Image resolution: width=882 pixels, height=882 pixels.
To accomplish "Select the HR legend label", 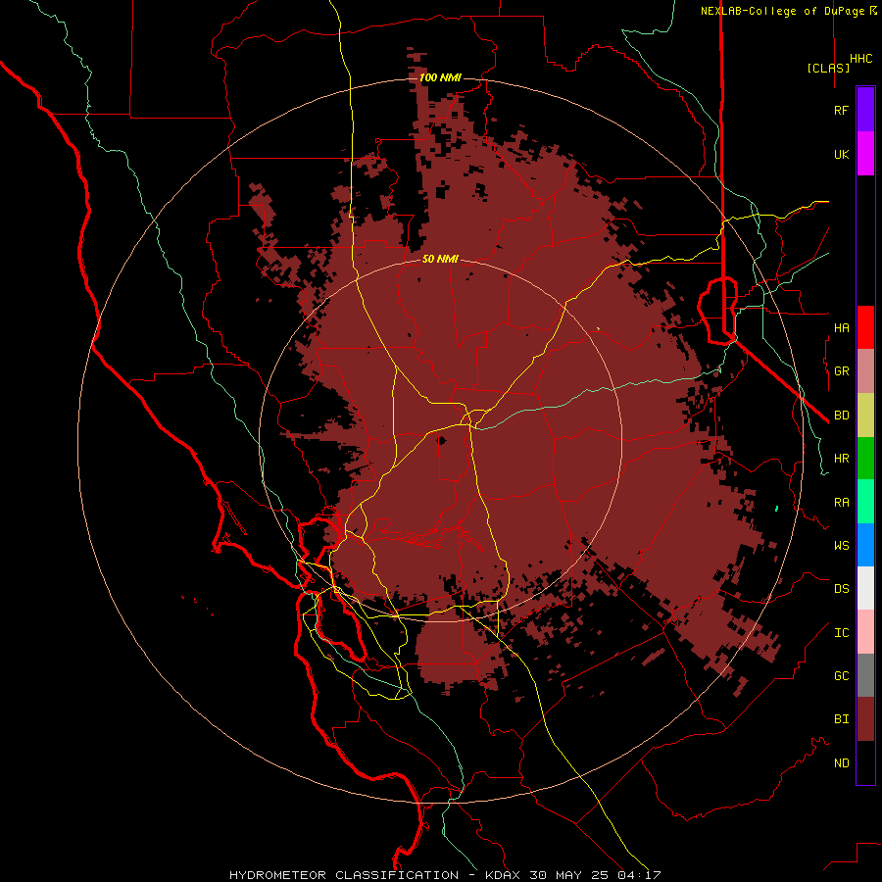I will pyautogui.click(x=841, y=459).
